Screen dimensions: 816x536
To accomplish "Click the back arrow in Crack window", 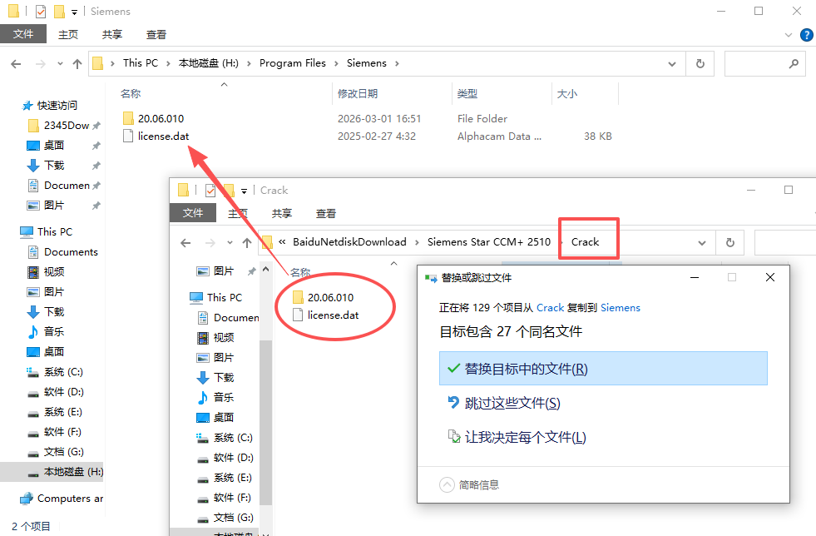I will point(185,243).
